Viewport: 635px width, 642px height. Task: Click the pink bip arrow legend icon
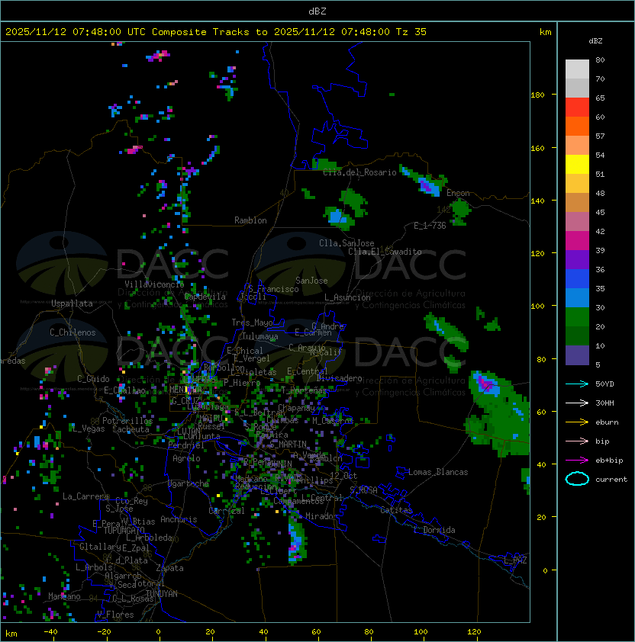coord(577,441)
